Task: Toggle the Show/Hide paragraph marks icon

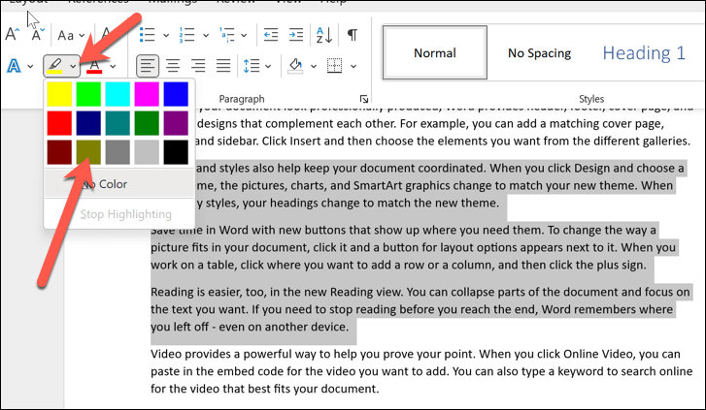Action: coord(353,35)
